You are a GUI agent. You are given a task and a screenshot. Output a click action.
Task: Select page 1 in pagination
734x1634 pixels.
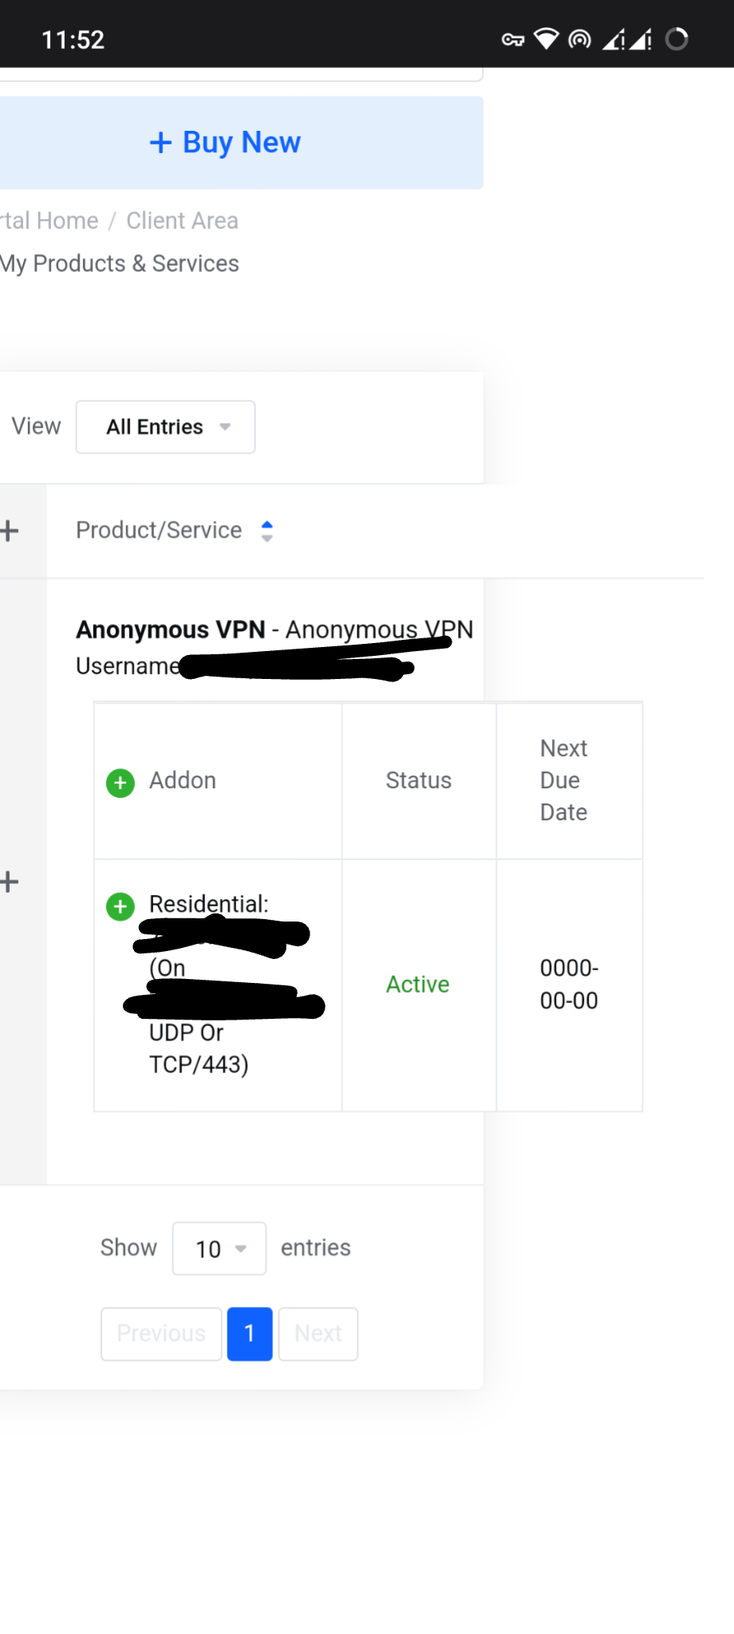(250, 1333)
